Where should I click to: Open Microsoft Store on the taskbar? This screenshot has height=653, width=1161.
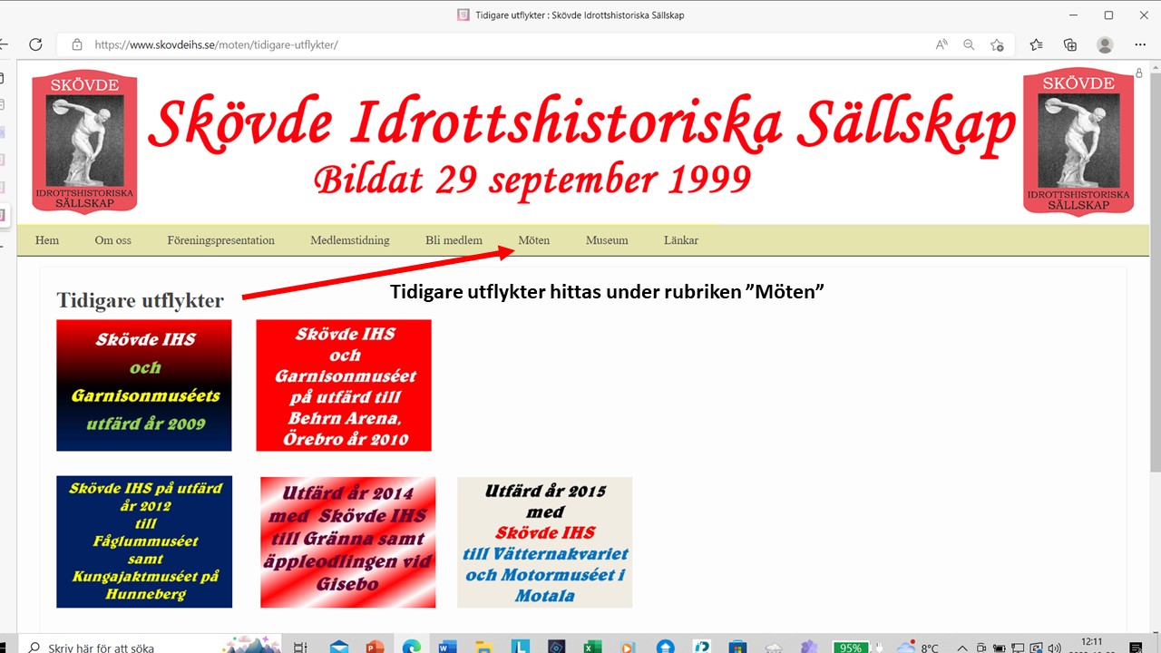[737, 647]
